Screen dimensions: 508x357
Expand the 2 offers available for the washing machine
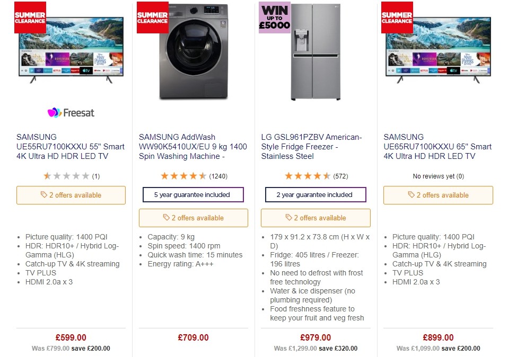point(193,218)
